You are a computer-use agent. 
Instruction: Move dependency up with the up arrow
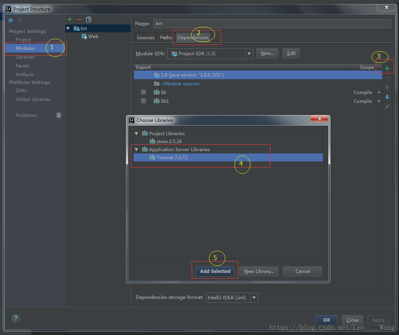(x=387, y=88)
